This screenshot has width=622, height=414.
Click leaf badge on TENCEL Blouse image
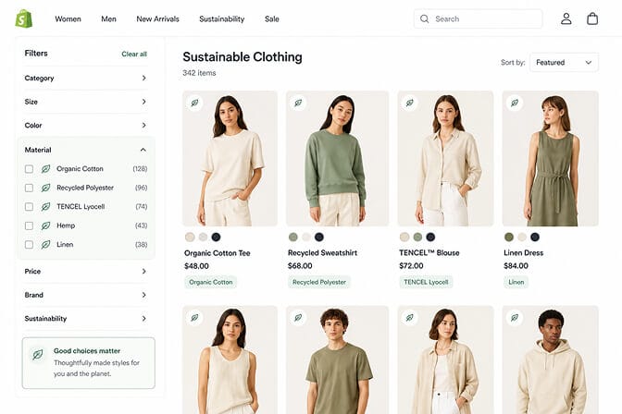[x=410, y=103]
